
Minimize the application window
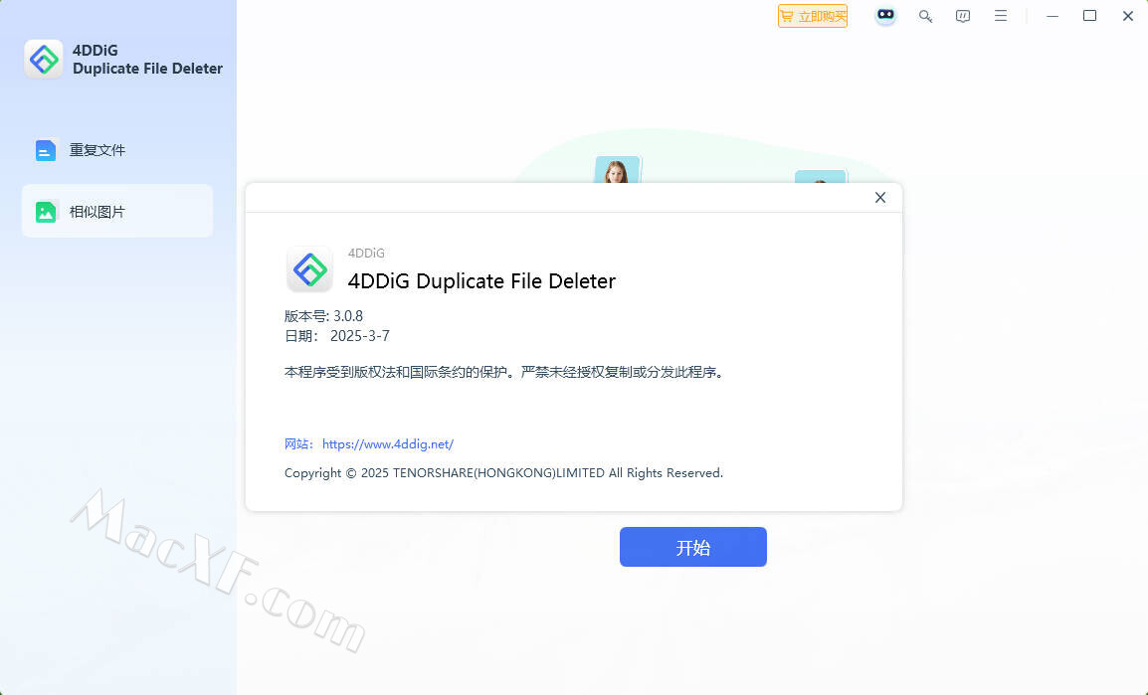(x=1052, y=16)
